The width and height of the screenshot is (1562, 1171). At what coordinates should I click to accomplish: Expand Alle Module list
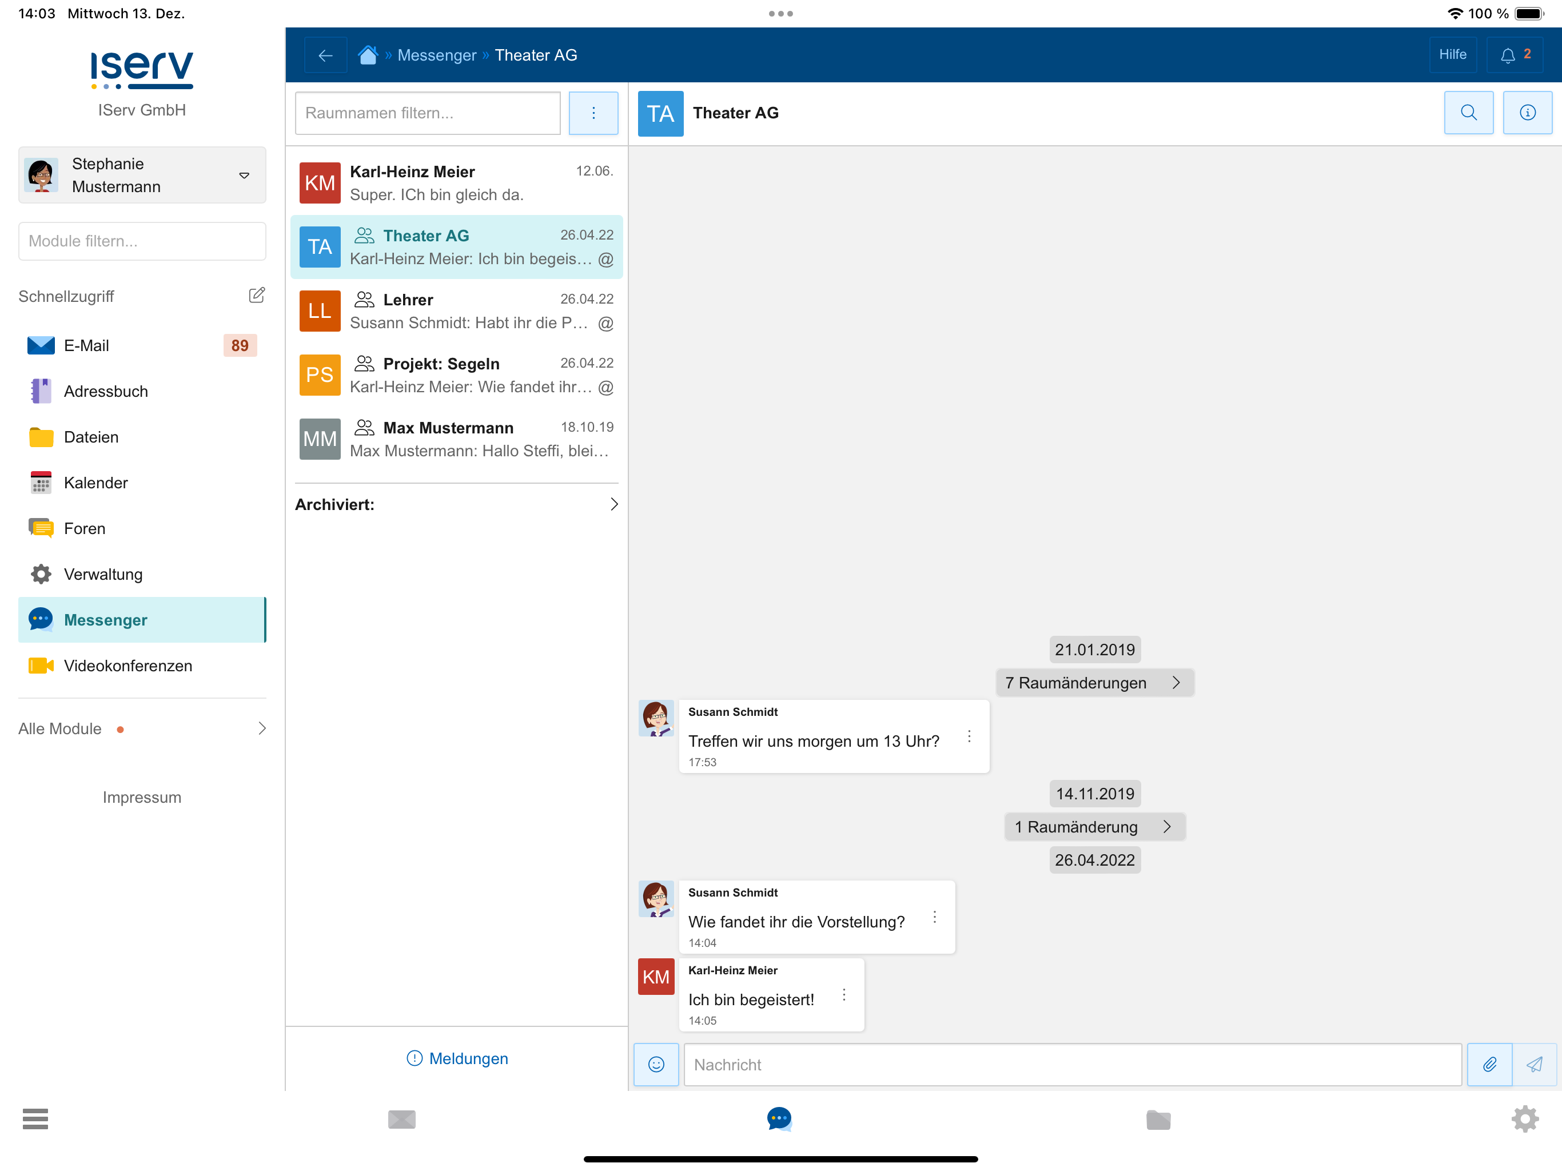(x=142, y=728)
